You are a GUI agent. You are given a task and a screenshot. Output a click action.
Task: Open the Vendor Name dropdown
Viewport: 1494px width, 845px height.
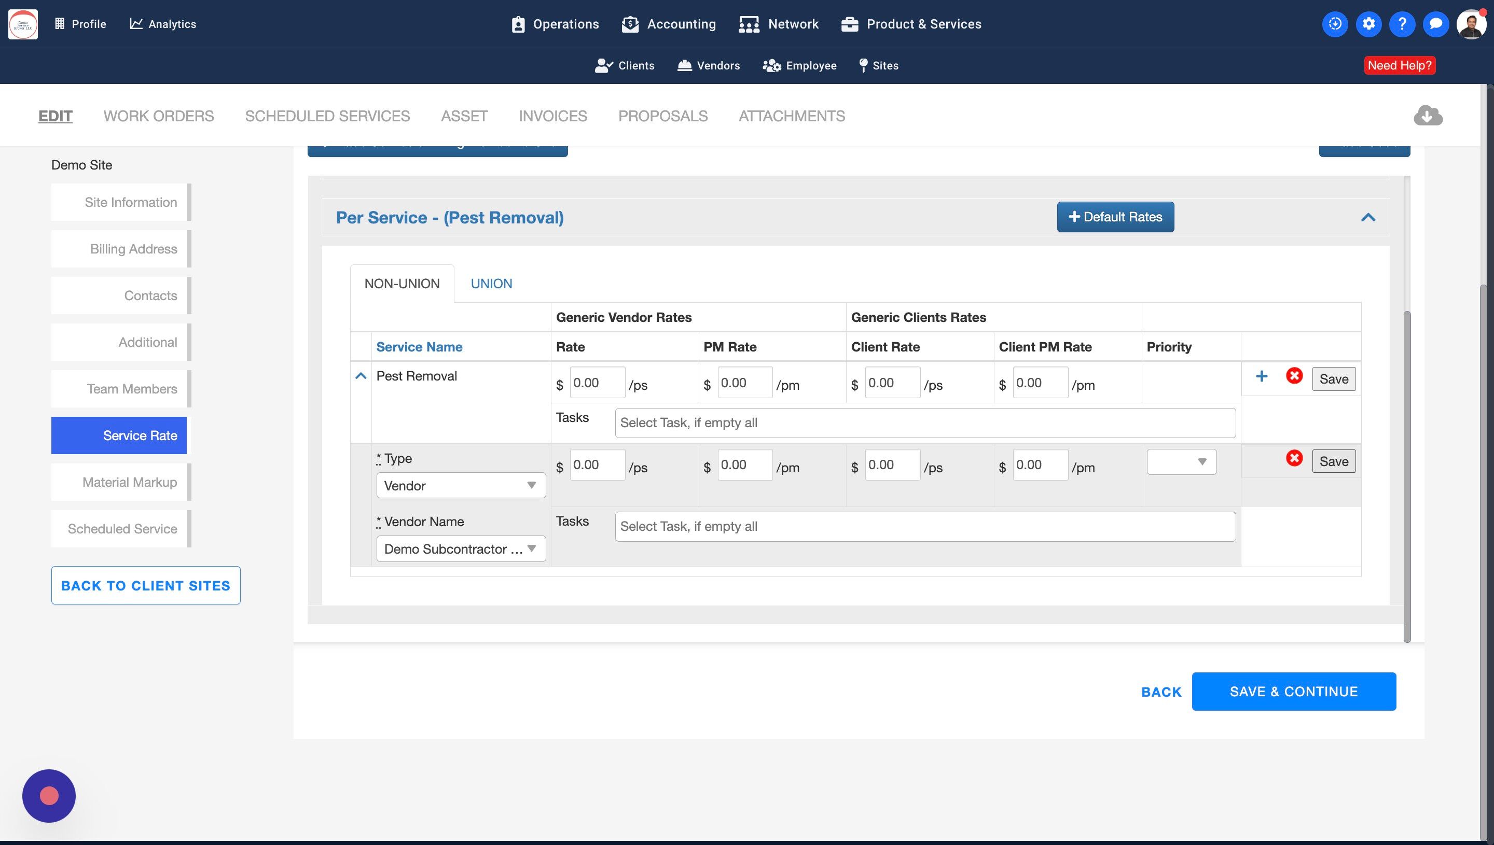point(461,549)
